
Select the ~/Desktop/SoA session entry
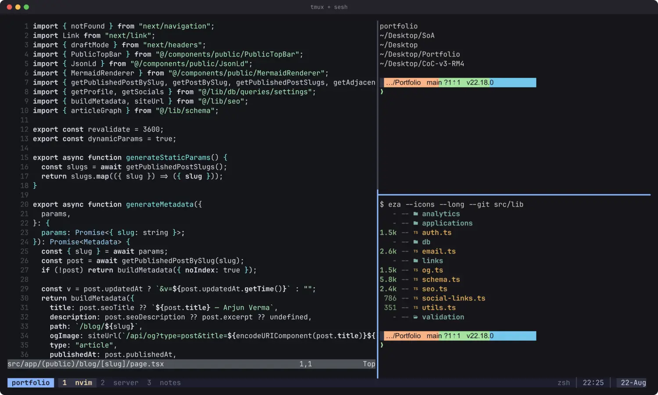click(407, 35)
